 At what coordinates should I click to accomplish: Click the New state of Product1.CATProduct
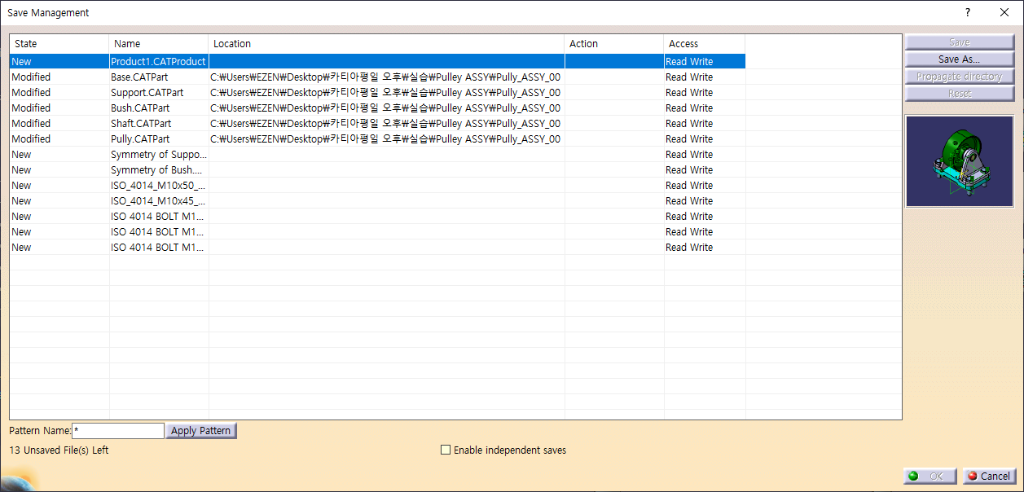[x=21, y=61]
